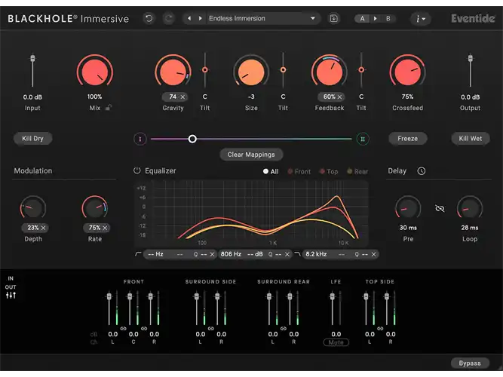Remove the Rate mapping X
The height and width of the screenshot is (377, 503).
[105, 228]
